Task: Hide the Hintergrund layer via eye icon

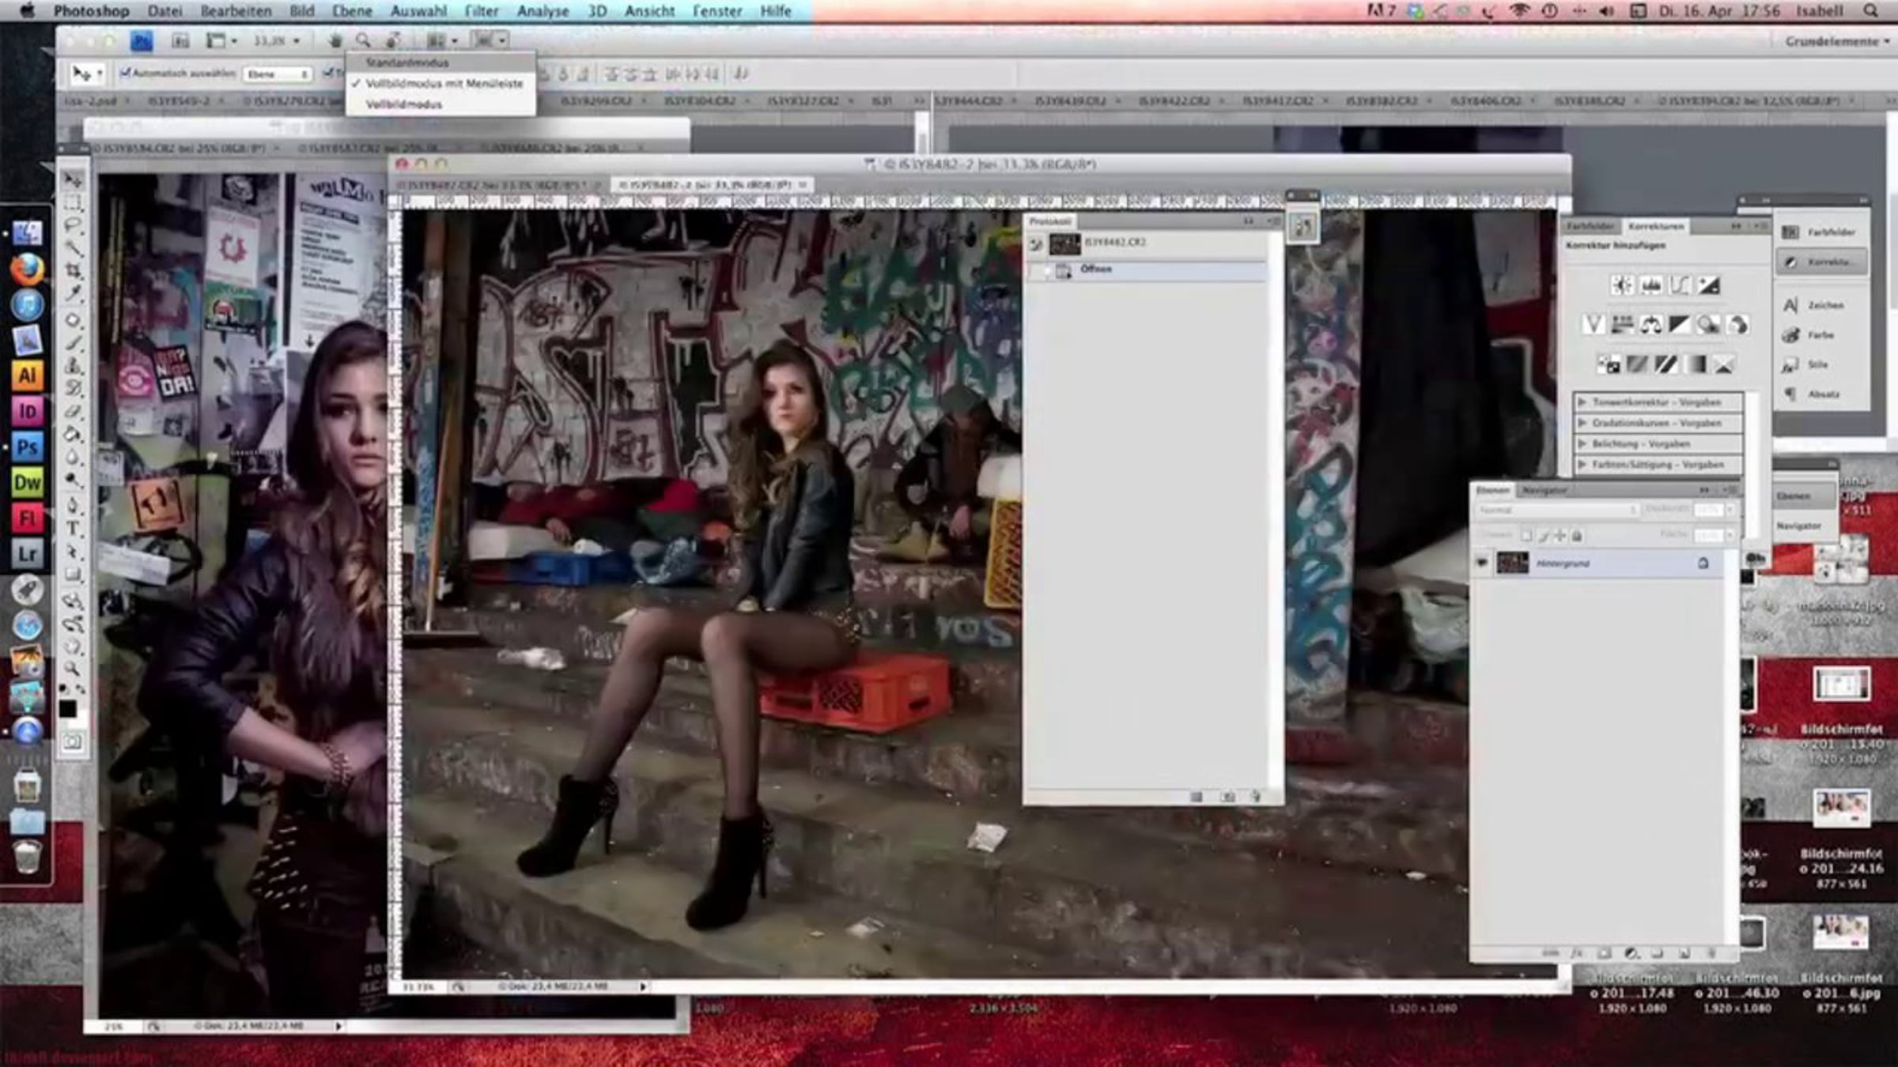Action: [x=1482, y=563]
